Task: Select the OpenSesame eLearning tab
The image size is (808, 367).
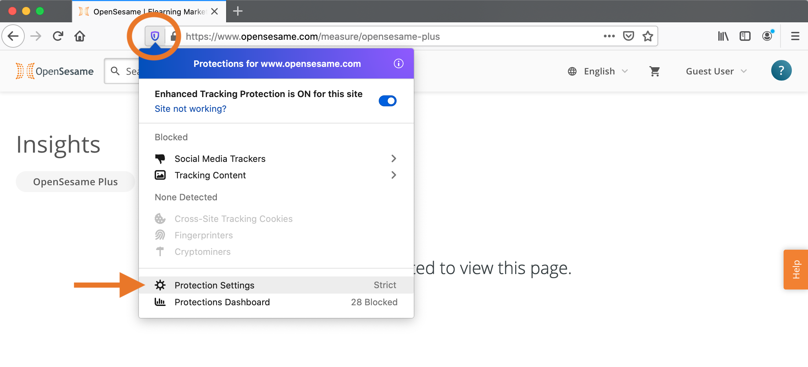Action: coord(149,12)
